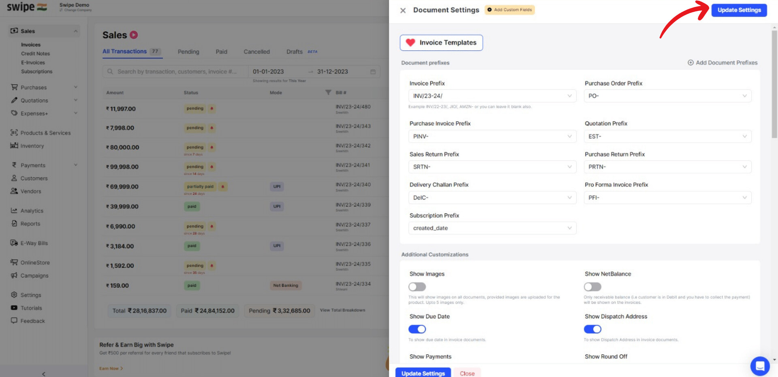Click the red Close button

point(467,373)
